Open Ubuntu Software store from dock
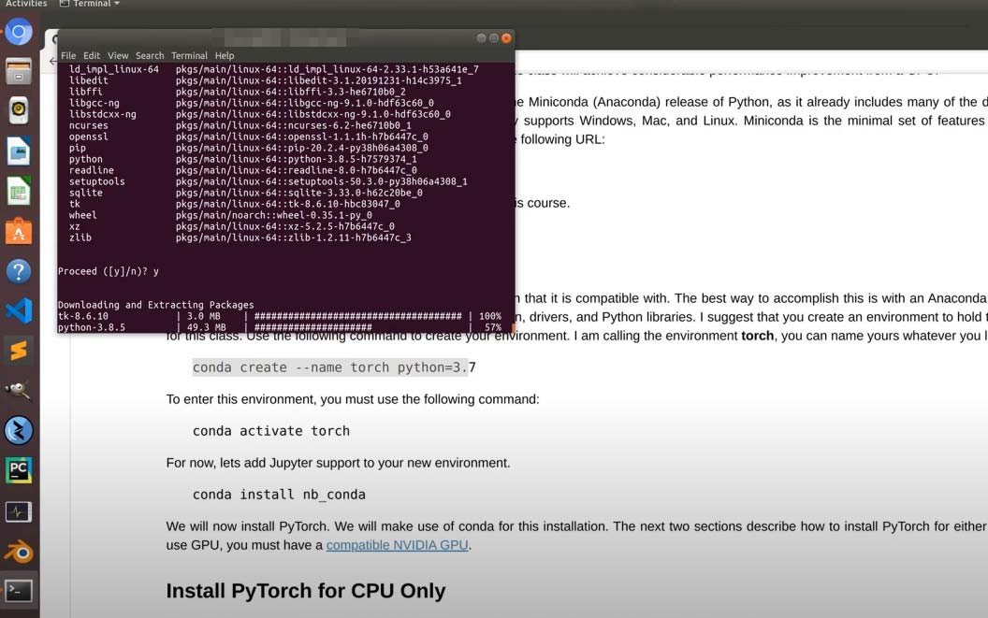The image size is (988, 618). tap(19, 231)
